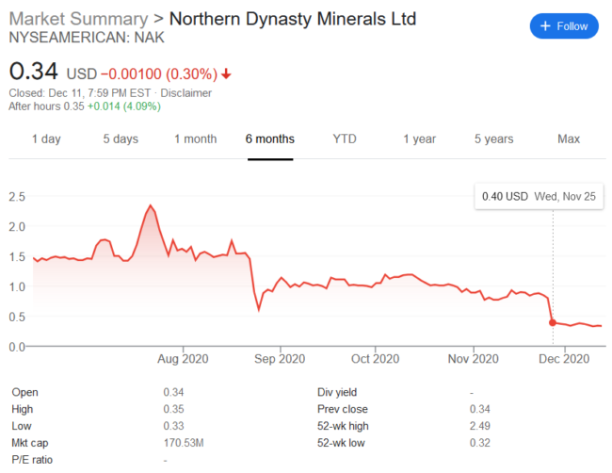
Task: Show the Max time range
Action: (568, 139)
